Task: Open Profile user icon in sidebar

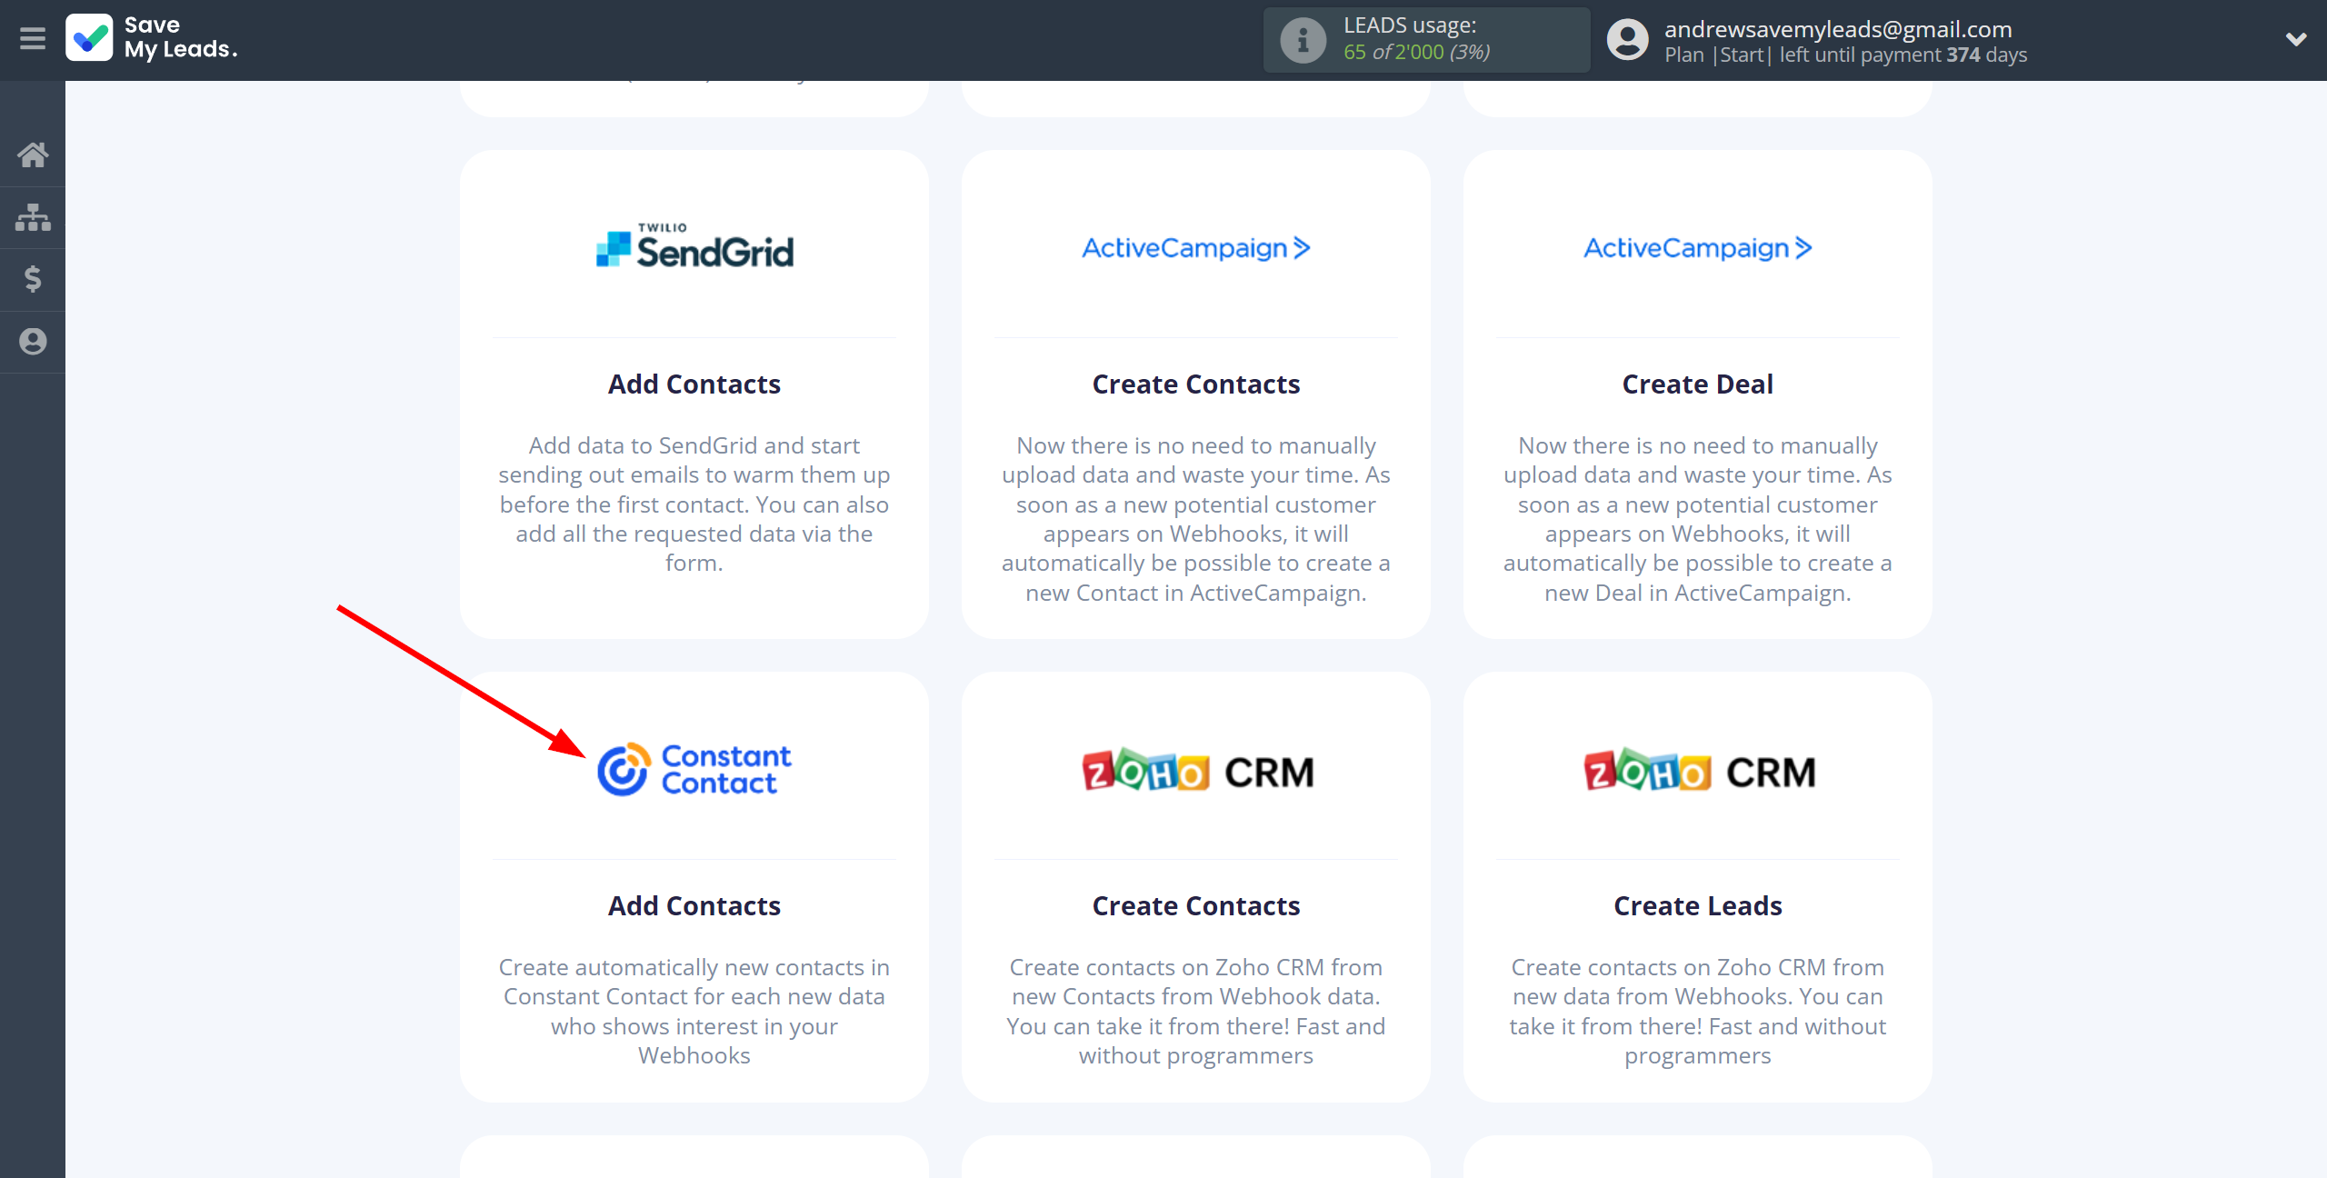Action: click(x=33, y=342)
